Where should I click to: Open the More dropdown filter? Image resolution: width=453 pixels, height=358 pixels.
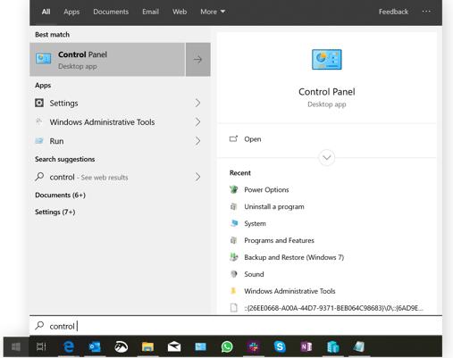coord(213,12)
